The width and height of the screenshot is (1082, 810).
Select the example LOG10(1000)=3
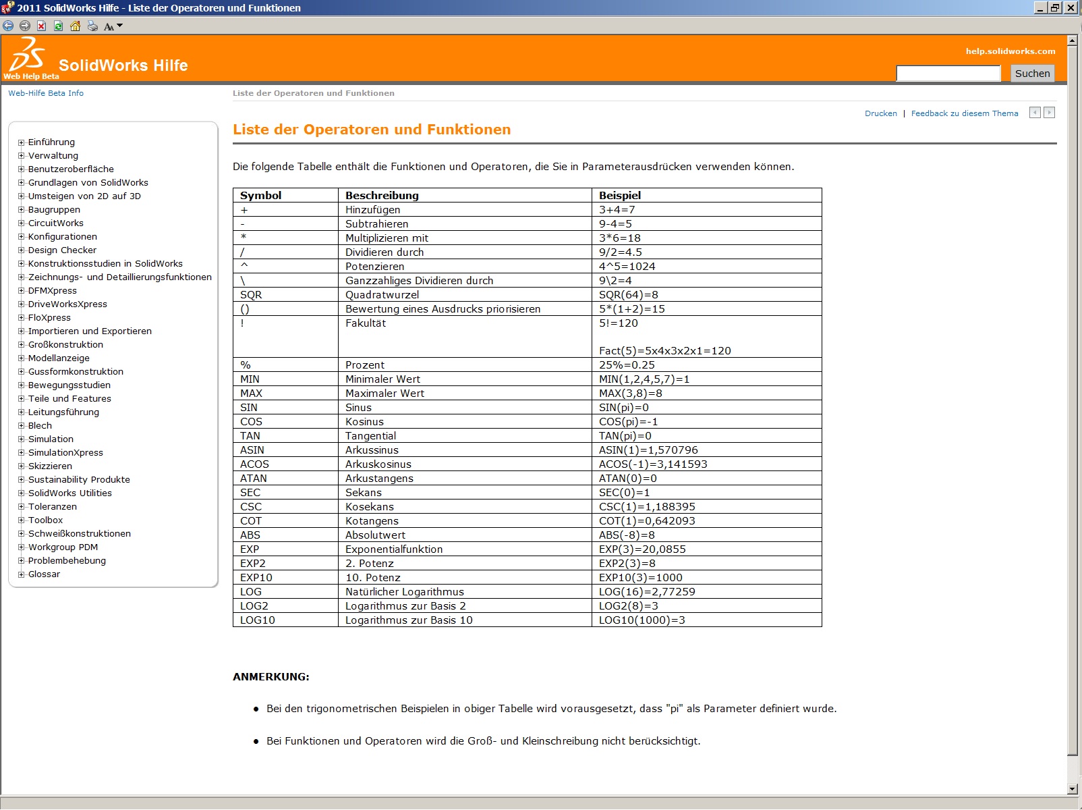click(x=642, y=620)
